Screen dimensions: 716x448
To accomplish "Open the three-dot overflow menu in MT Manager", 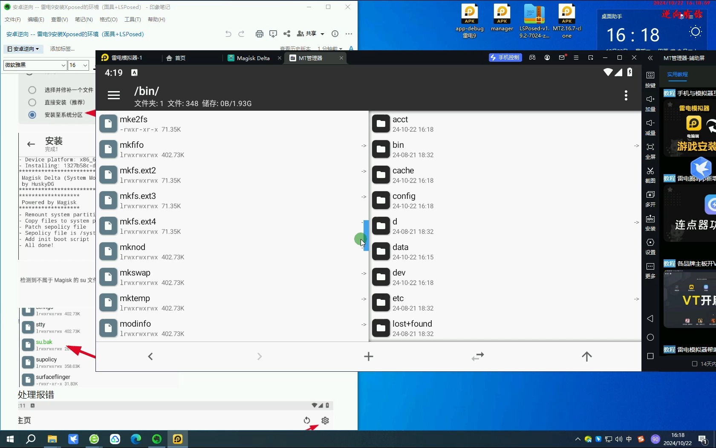I will (626, 95).
